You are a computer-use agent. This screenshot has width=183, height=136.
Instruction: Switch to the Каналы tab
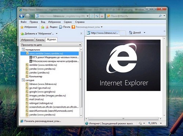pos(40,40)
